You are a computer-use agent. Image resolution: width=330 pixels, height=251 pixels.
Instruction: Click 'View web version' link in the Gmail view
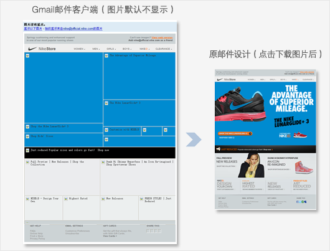tap(162, 37)
